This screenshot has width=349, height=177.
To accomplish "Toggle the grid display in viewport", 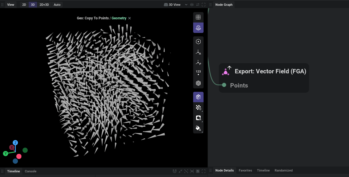I will [x=198, y=17].
